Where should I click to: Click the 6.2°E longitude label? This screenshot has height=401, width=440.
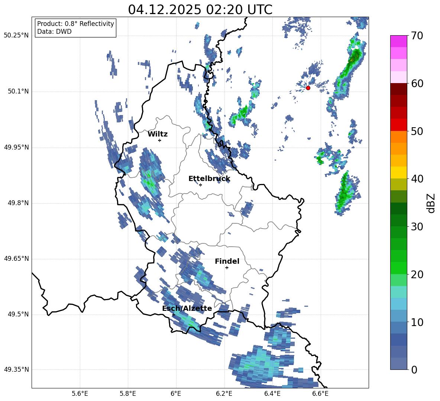pyautogui.click(x=224, y=394)
